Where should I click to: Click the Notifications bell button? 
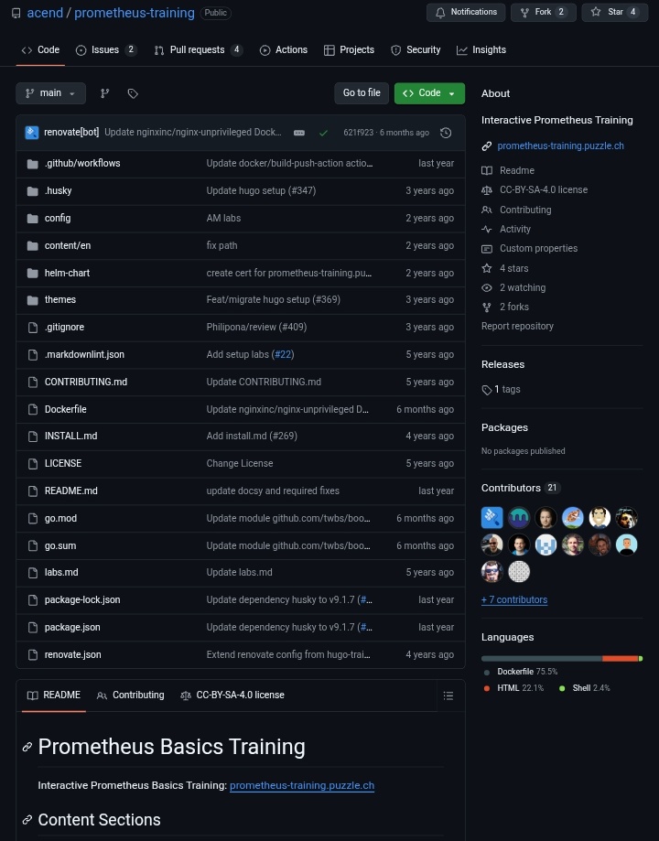(466, 12)
